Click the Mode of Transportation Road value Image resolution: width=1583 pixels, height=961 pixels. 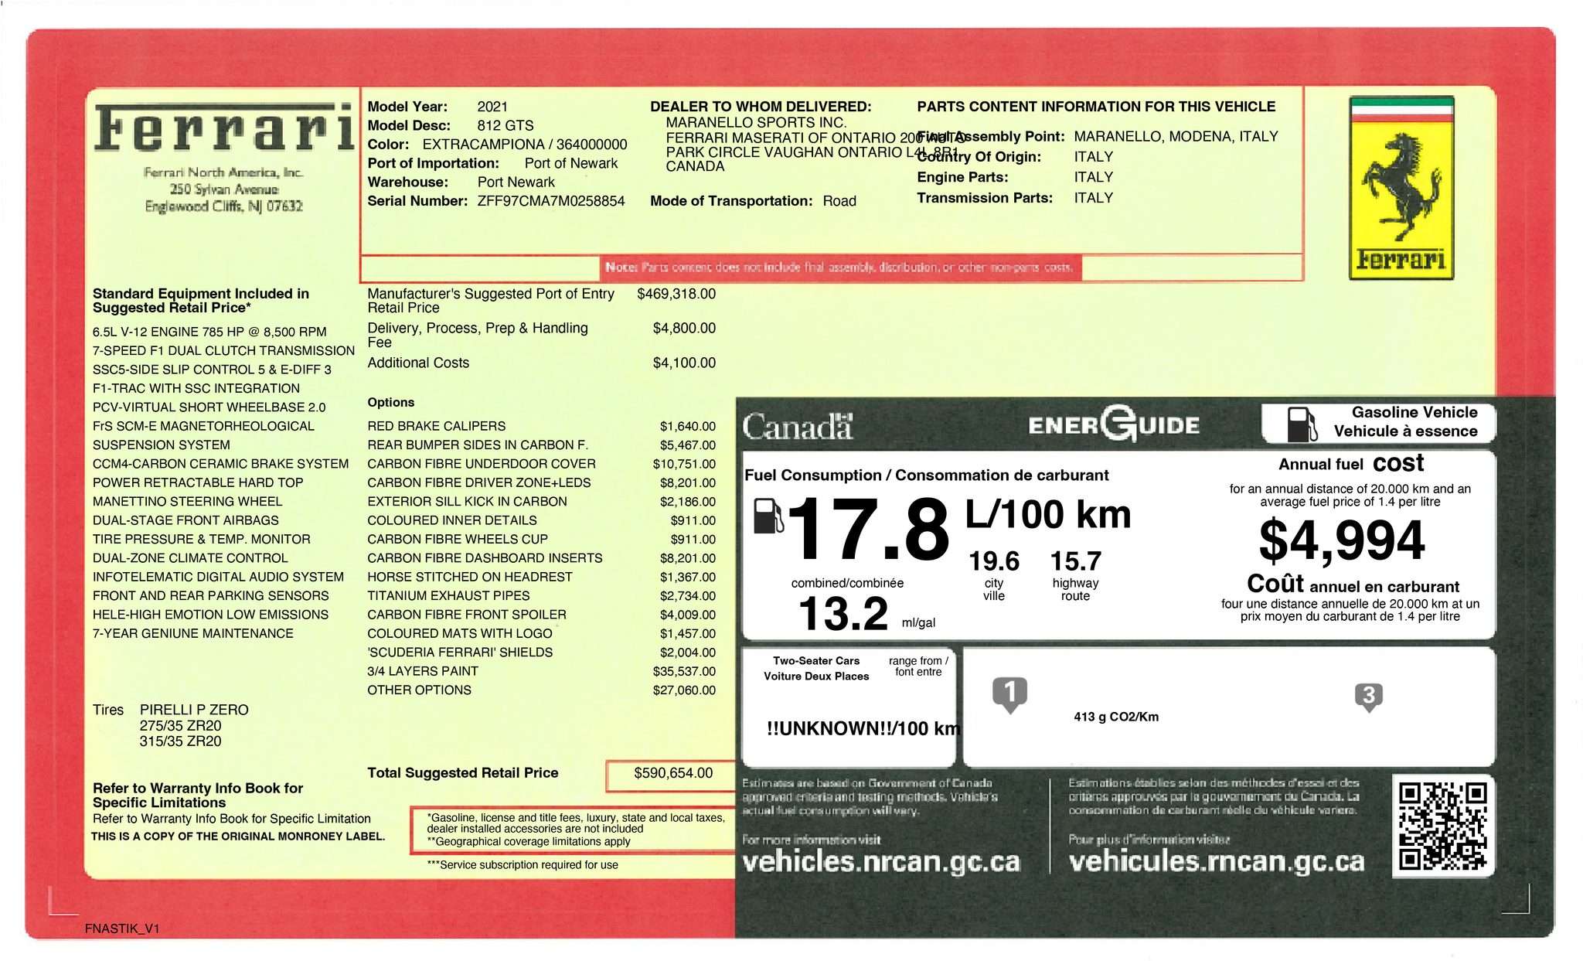839,201
